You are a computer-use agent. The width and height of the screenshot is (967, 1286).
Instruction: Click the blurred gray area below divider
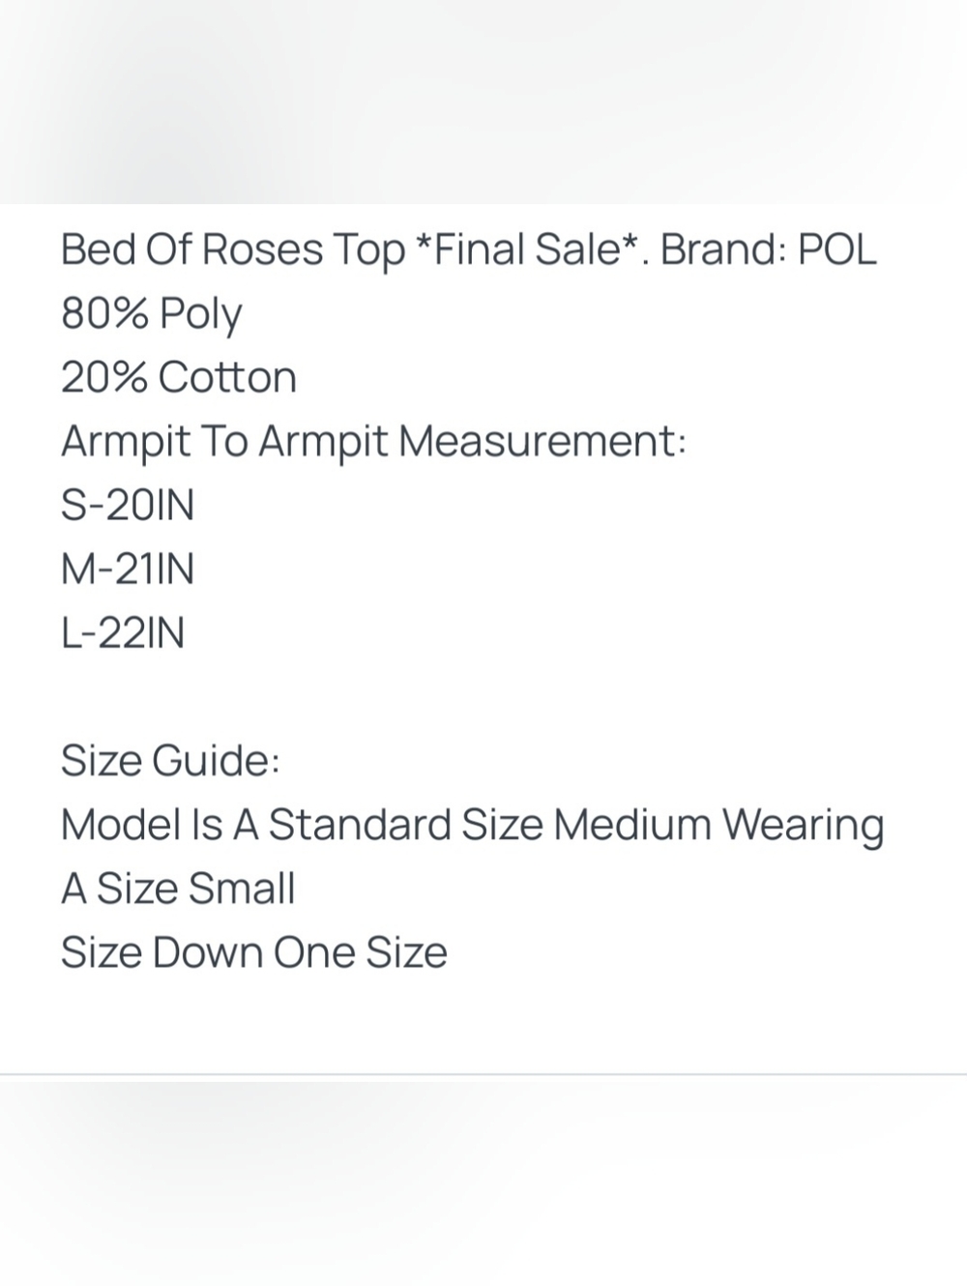click(x=483, y=1182)
